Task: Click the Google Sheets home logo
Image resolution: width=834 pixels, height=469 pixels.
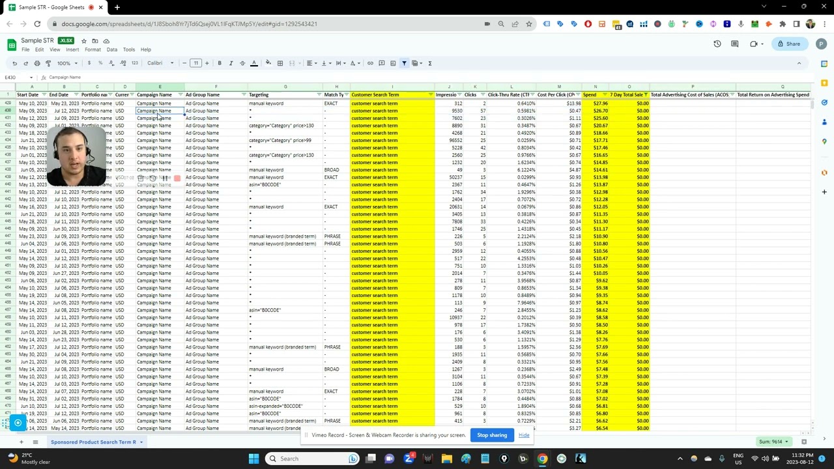Action: (11, 44)
